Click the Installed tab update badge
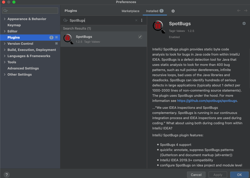 pyautogui.click(x=162, y=11)
